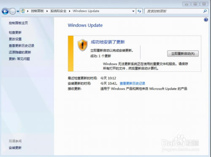Click the yellow warning shield icon

[83, 45]
